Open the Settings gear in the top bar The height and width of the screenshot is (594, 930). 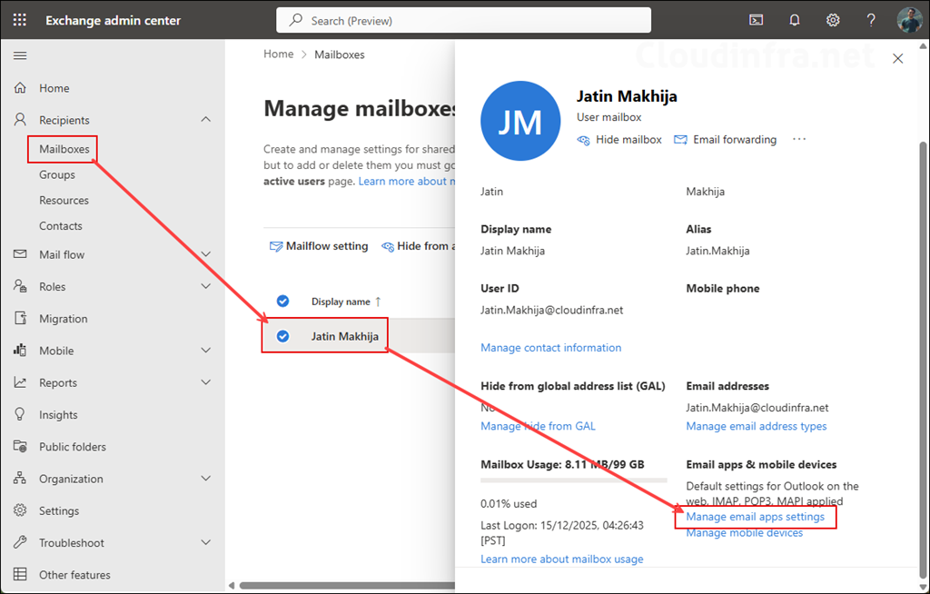pyautogui.click(x=833, y=19)
